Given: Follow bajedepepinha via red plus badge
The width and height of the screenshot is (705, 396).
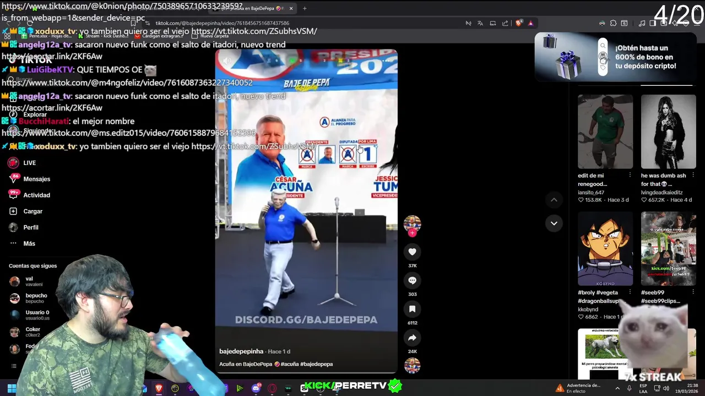Looking at the screenshot, I should (x=412, y=233).
